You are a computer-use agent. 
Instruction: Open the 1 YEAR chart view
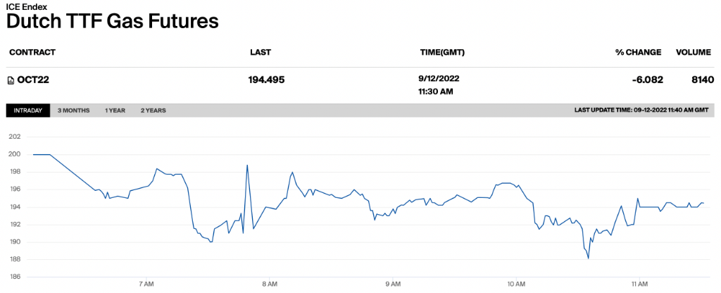115,111
